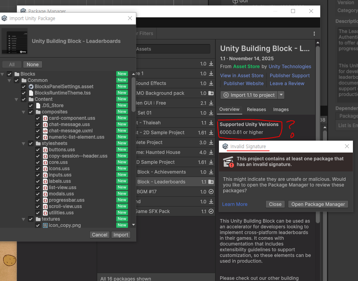Screen dimensions: 358x281
Task: Open View in Asset Store link
Action: [242, 76]
